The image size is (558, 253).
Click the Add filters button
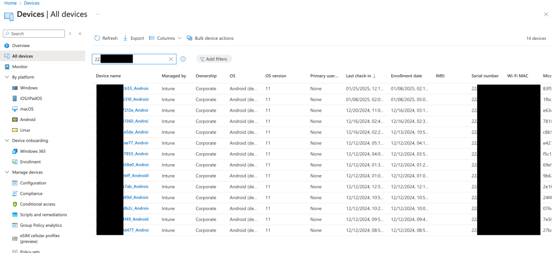[x=214, y=59]
